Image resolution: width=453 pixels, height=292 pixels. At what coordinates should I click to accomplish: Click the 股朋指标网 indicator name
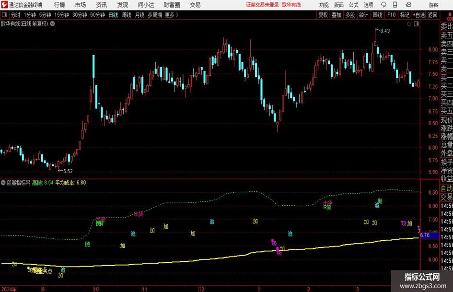pyautogui.click(x=19, y=182)
